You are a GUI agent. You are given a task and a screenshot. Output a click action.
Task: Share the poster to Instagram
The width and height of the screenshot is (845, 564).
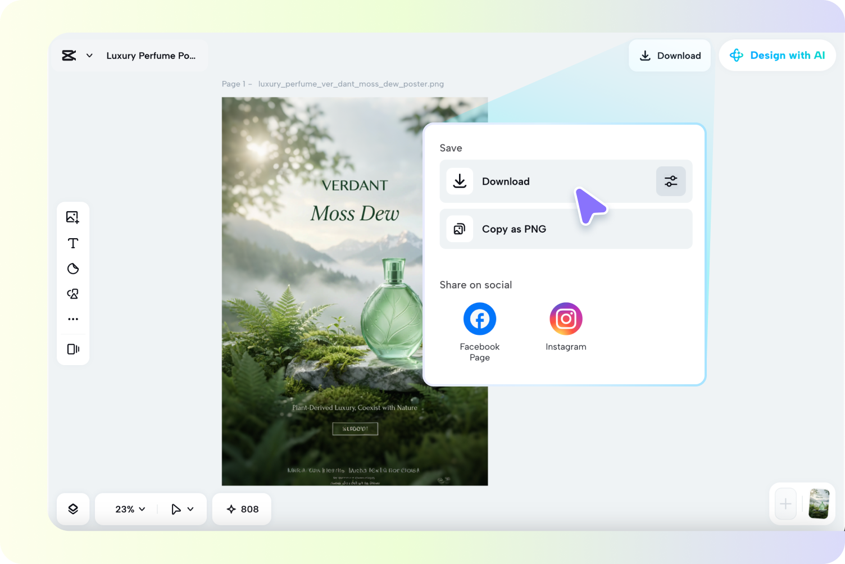point(566,319)
